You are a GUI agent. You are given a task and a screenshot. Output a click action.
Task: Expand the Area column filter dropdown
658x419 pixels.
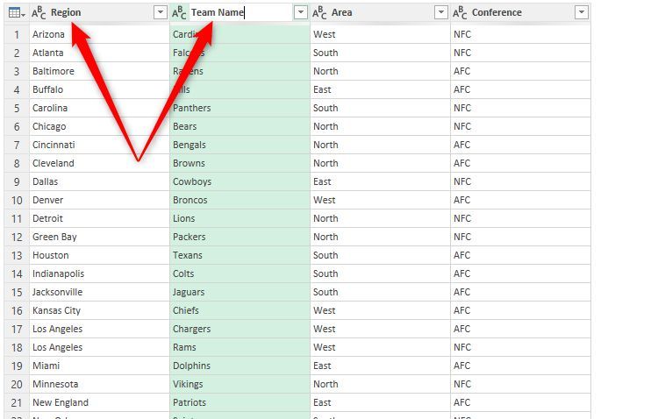point(440,12)
